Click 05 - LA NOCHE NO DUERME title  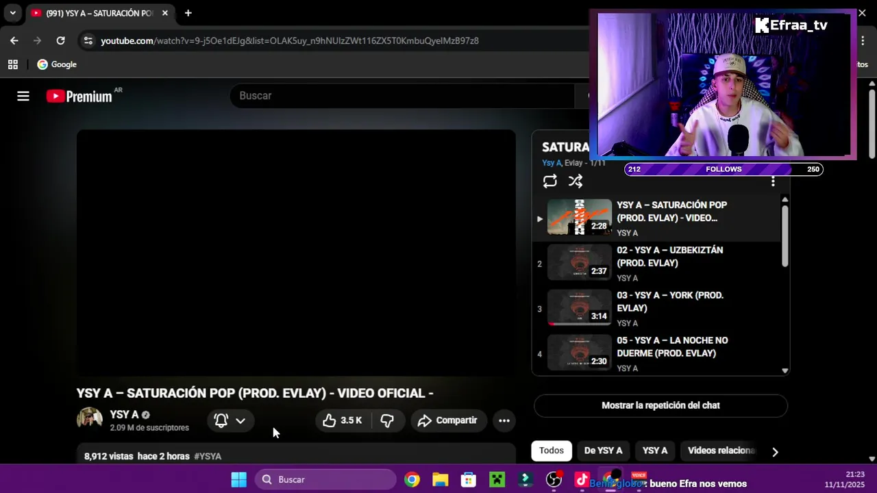672,347
